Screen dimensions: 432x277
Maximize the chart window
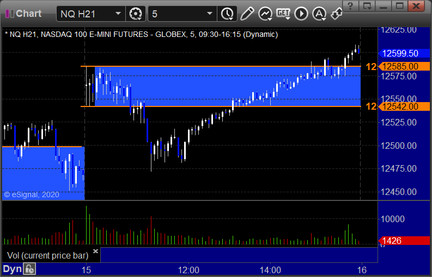click(400, 6)
